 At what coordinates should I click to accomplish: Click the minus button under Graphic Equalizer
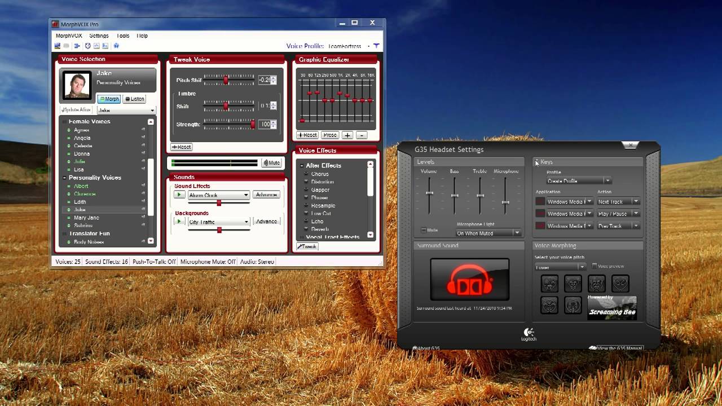[x=362, y=135]
